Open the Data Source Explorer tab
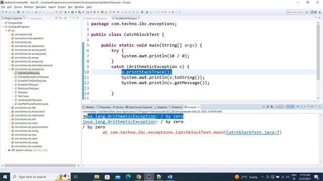This screenshot has height=181, width=323. 139,107
